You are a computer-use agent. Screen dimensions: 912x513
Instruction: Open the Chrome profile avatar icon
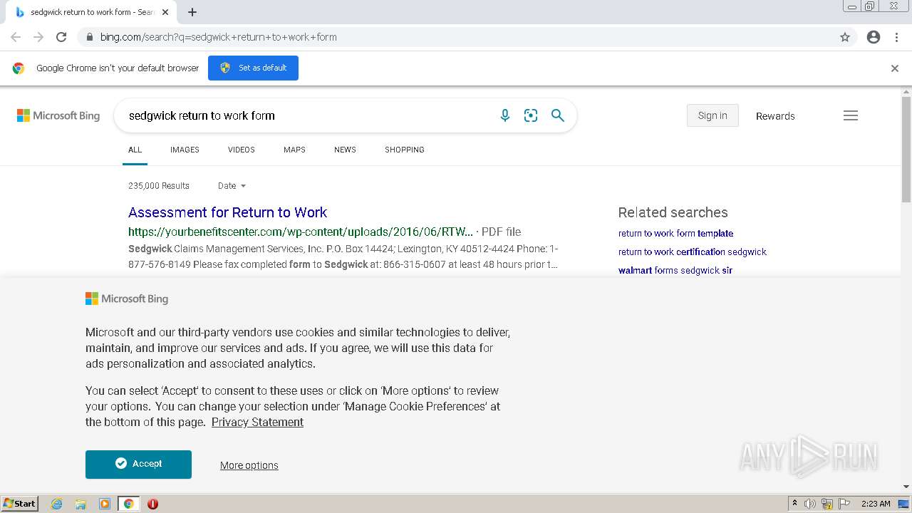click(x=874, y=37)
